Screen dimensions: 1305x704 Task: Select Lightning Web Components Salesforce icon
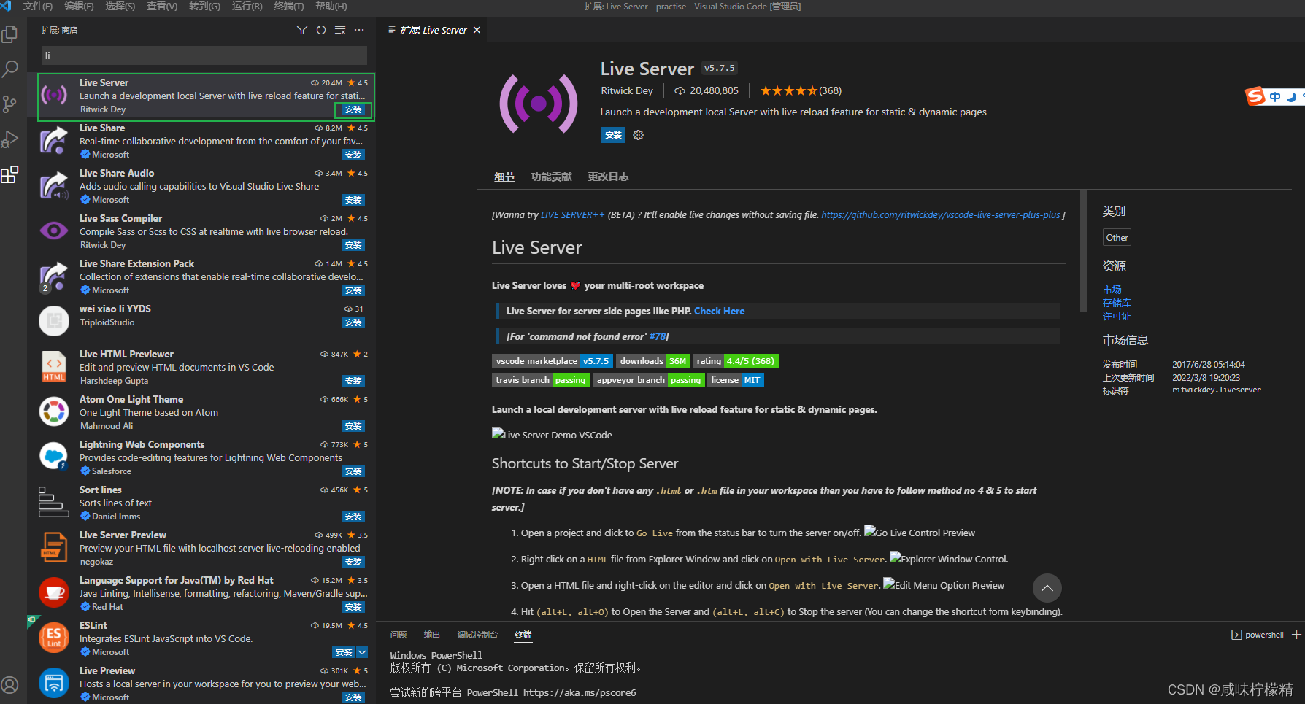point(54,457)
